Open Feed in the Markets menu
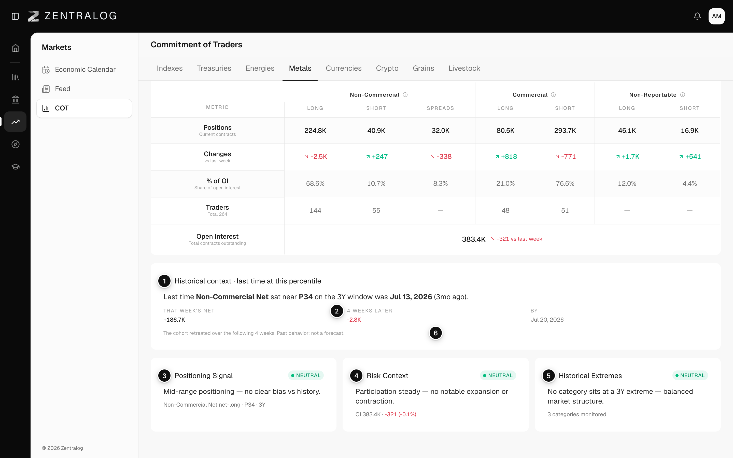The image size is (733, 458). click(x=84, y=89)
